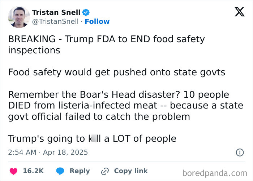Click the 'Food safety would get pushed' line
This screenshot has width=253, height=181.
pyautogui.click(x=117, y=72)
